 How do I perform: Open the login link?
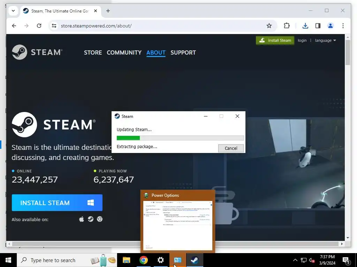tap(302, 40)
